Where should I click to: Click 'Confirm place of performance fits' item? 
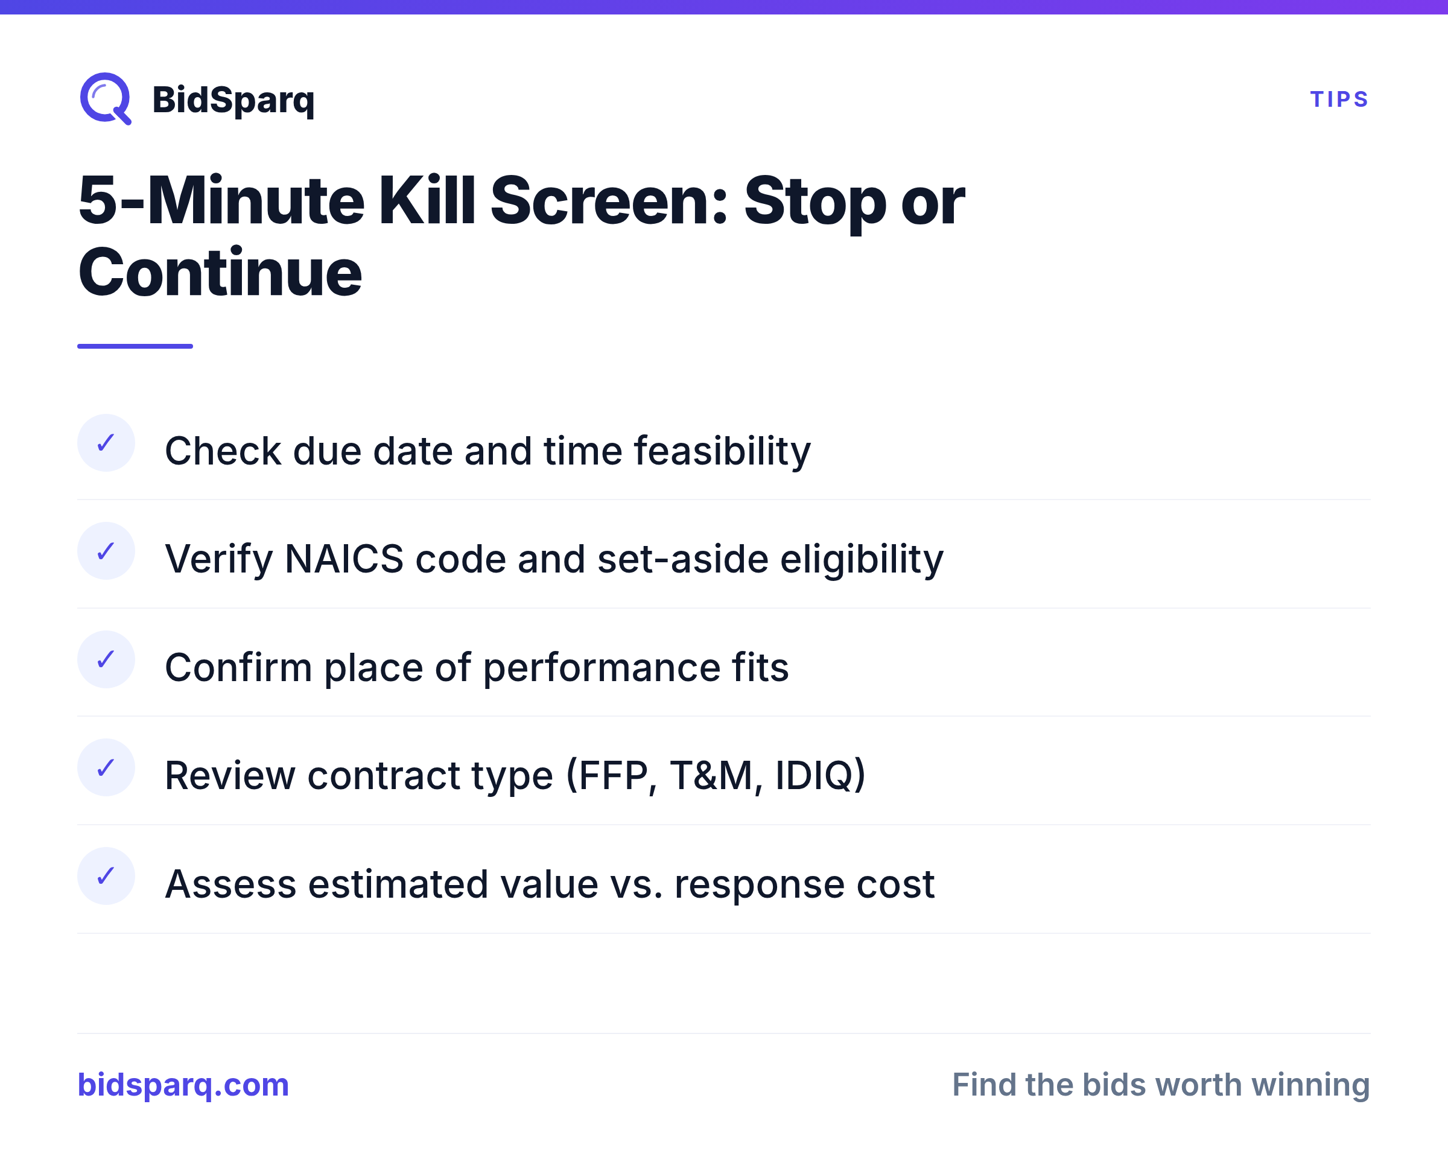click(477, 667)
